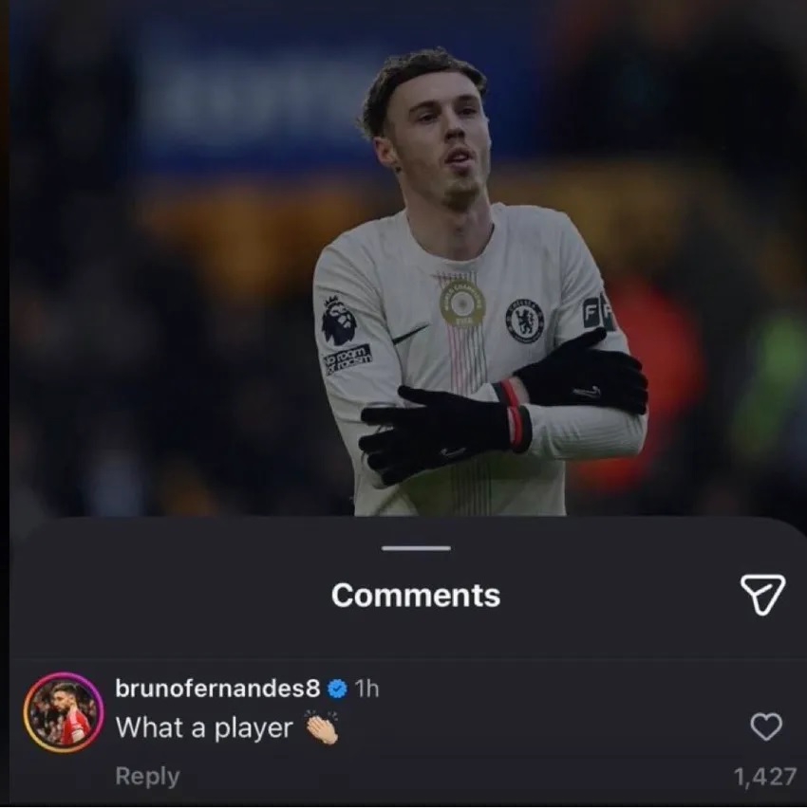
Task: Click the "What a player" comment text
Action: (x=204, y=728)
